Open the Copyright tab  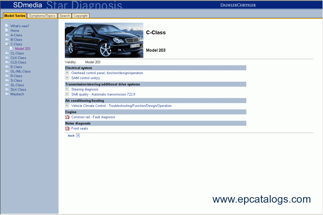click(80, 16)
